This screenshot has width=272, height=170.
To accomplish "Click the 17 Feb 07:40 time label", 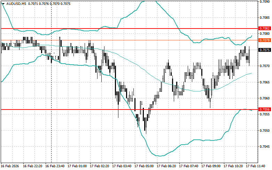I will pos(188,166).
